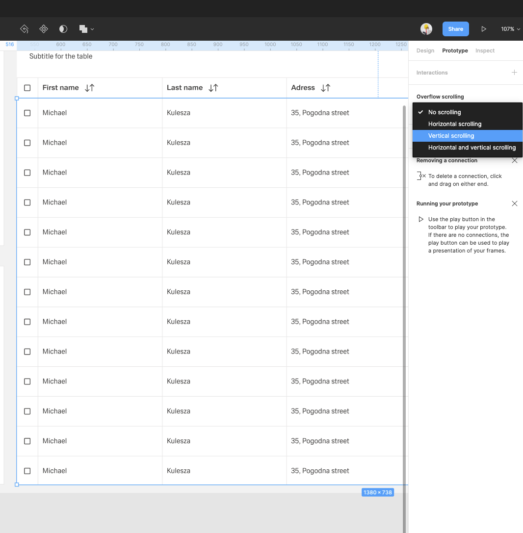Click the plus icon to add interaction
The height and width of the screenshot is (533, 523).
pos(514,73)
